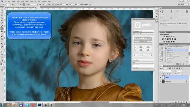Toggle dialog box for Inverted highpass action
Image resolution: width=190 pixels, height=107 pixels.
(162, 54)
